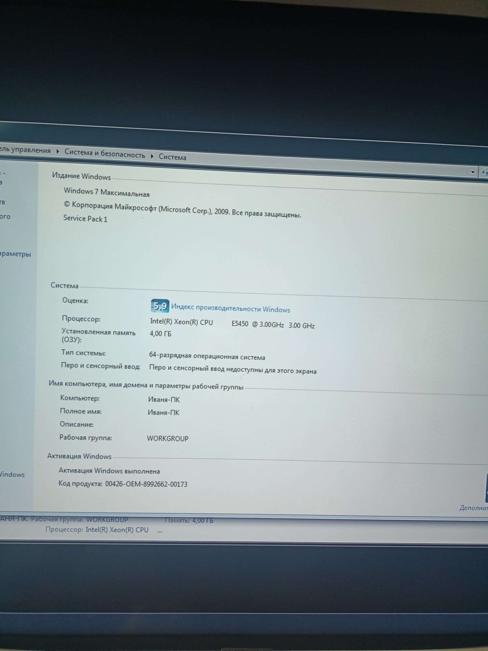Expand the arrow after 'Система и безопасность'
This screenshot has width=488, height=651.
coord(152,156)
